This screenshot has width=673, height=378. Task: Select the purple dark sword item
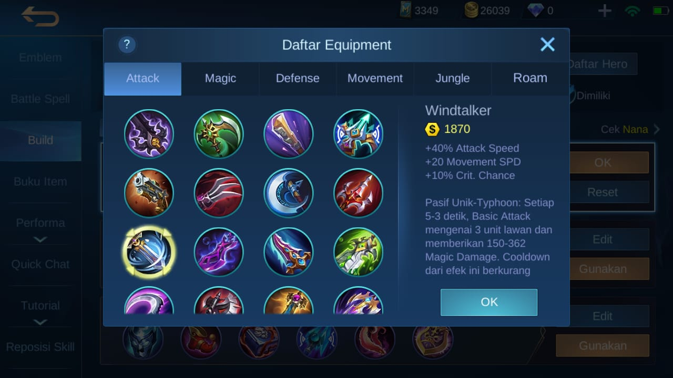click(x=149, y=133)
